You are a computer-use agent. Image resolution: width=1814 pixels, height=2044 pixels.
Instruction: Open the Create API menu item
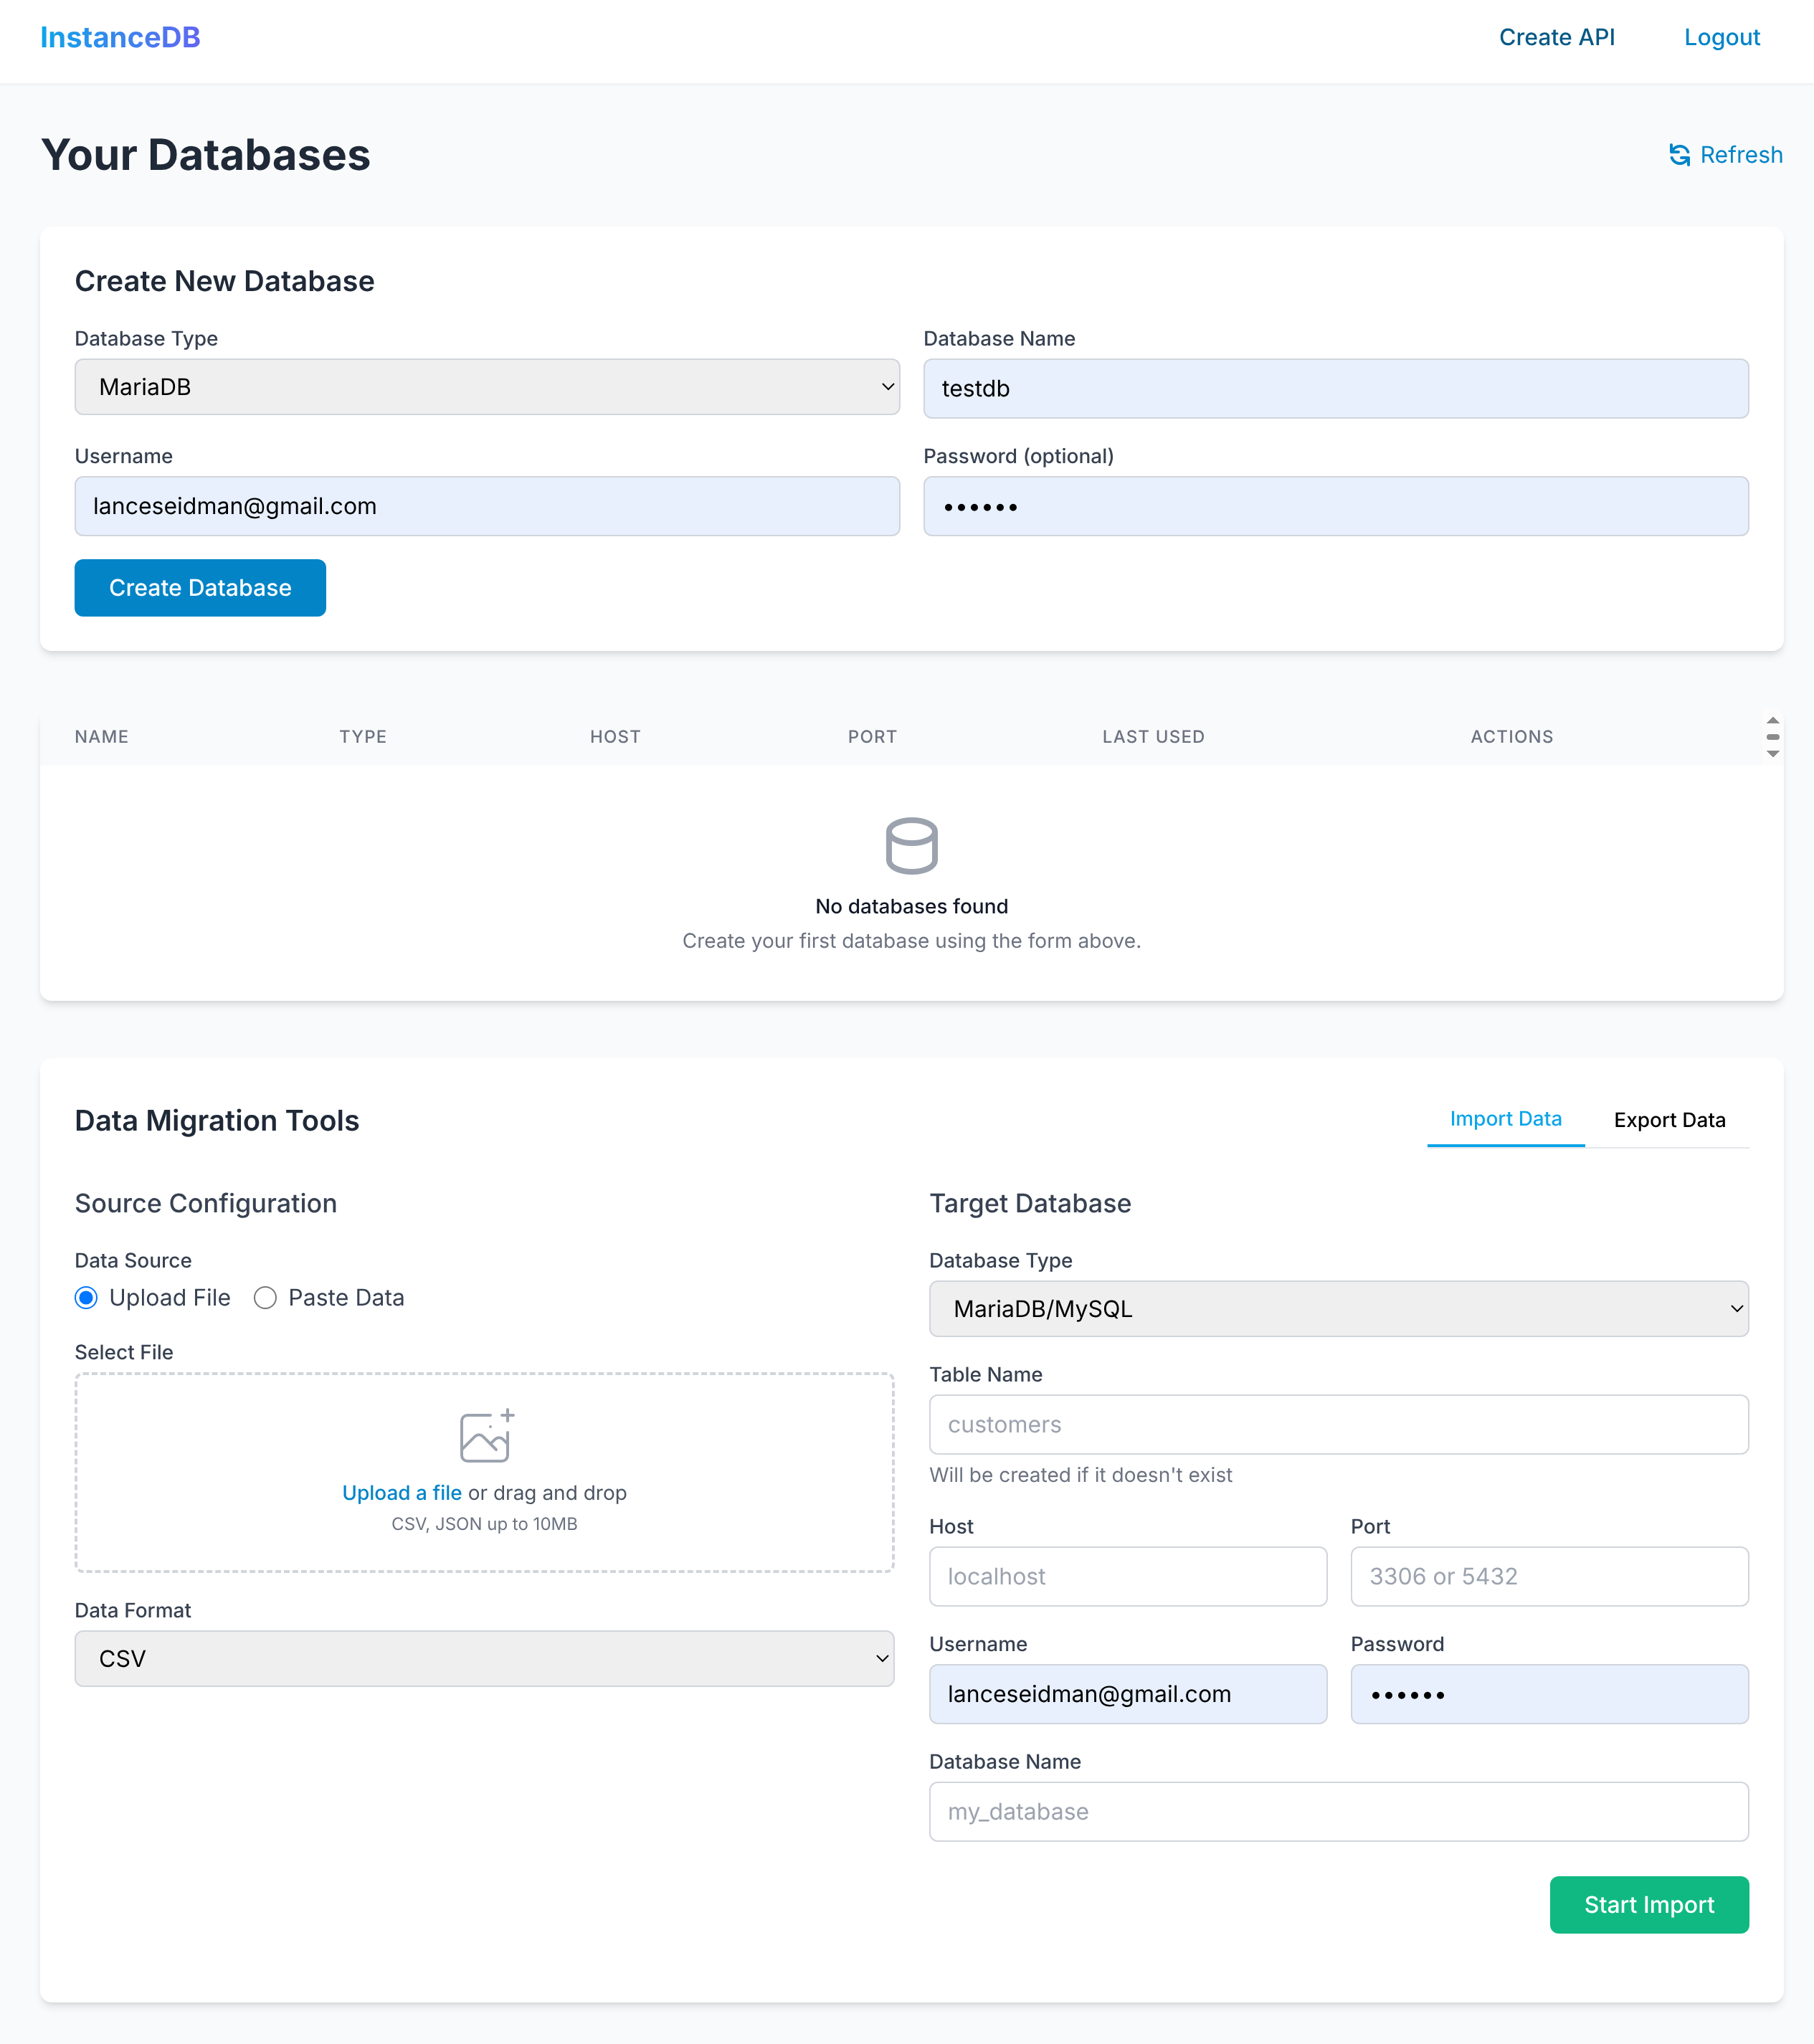tap(1557, 37)
